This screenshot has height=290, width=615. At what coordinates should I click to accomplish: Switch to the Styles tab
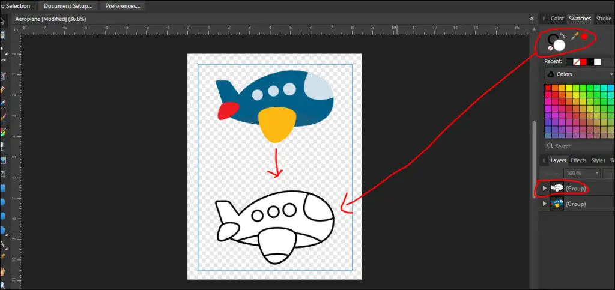pos(598,160)
